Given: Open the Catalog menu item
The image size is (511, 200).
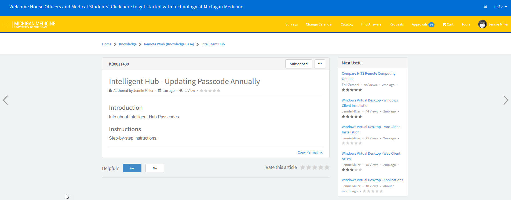Looking at the screenshot, I should [x=346, y=24].
